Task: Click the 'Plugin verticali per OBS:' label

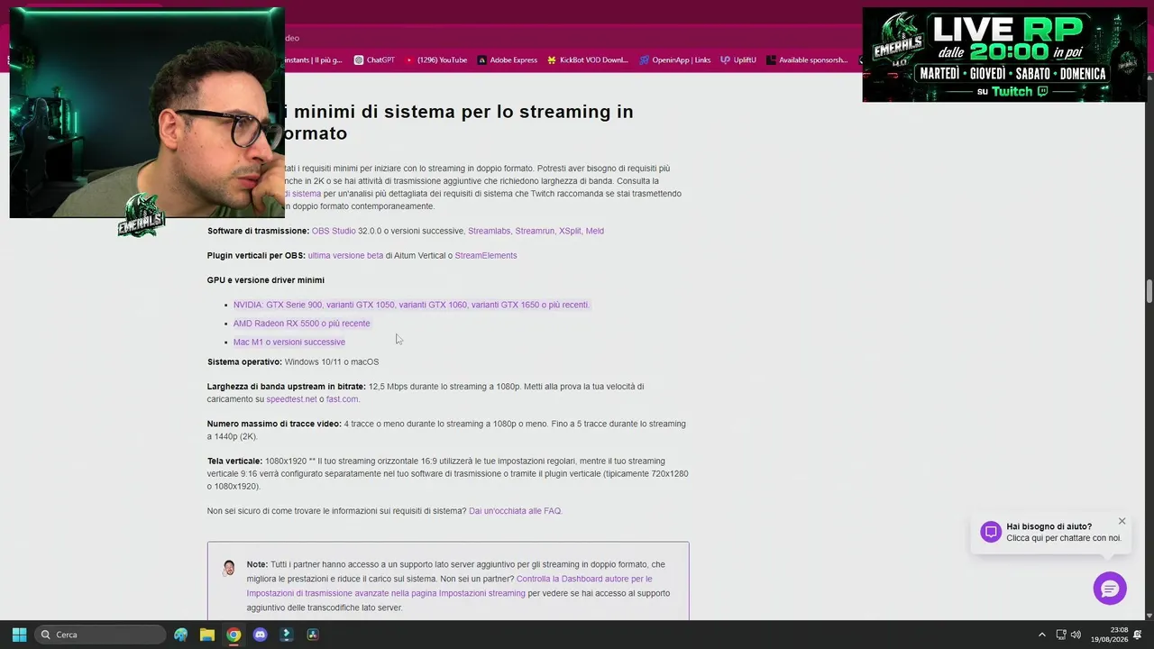Action: [256, 255]
